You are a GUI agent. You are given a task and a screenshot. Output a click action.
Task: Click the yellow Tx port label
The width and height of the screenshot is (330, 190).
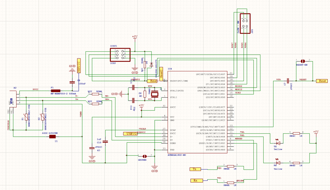coord(195,169)
